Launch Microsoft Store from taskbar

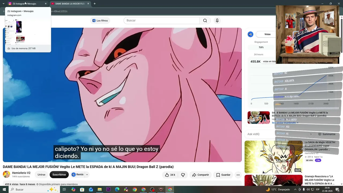coord(82,190)
